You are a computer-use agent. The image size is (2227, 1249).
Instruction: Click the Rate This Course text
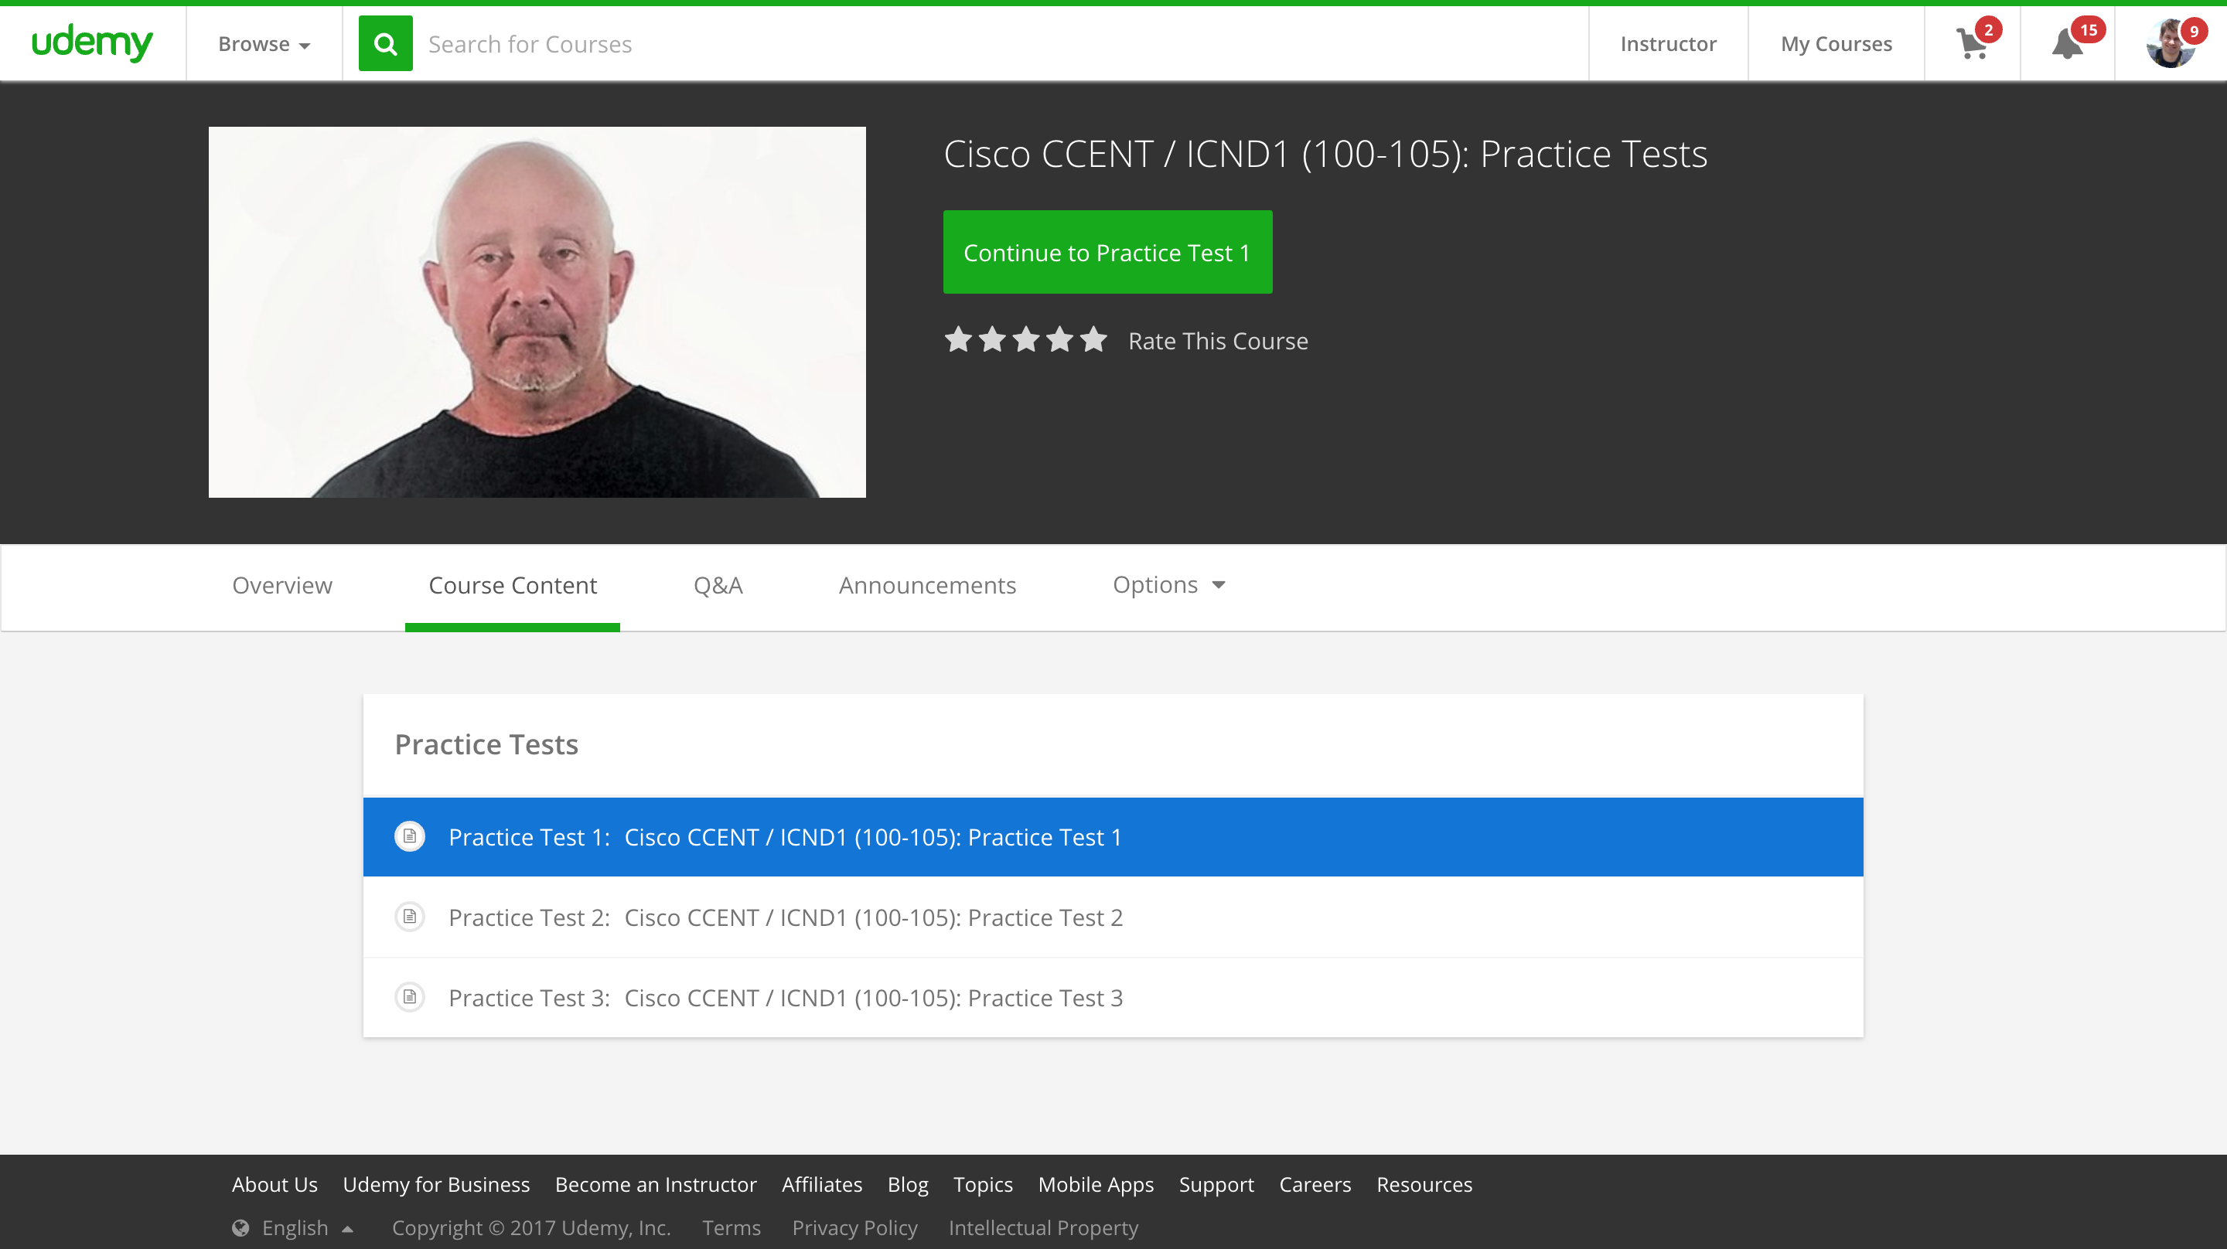point(1218,342)
